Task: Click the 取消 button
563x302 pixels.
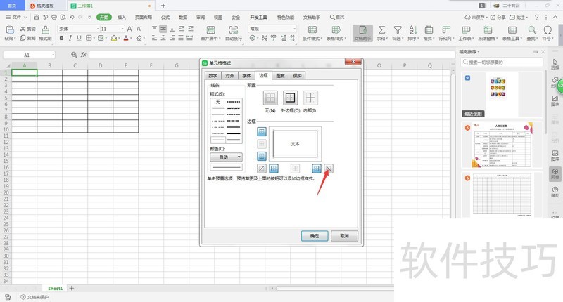Action: coord(344,236)
